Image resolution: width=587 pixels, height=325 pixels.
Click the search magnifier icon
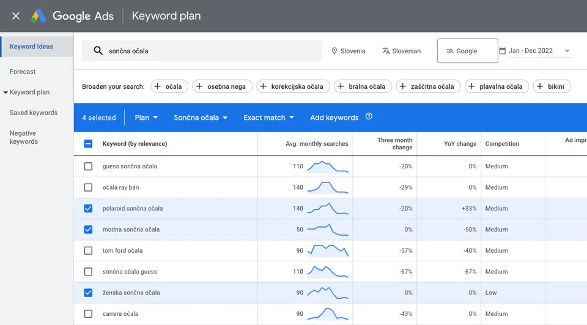[98, 51]
